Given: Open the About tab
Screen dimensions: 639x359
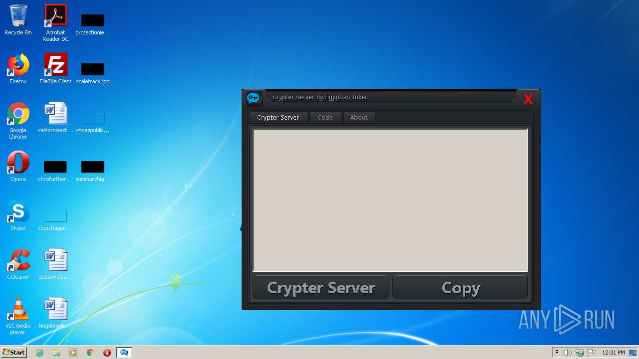Looking at the screenshot, I should point(358,118).
